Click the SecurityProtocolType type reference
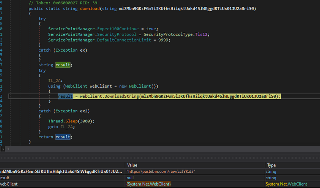This screenshot has height=188, width=320. pos(168,34)
